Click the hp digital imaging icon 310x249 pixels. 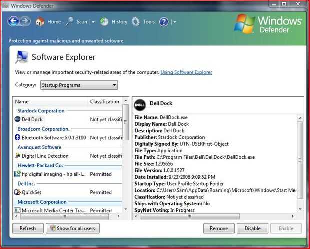click(x=17, y=174)
